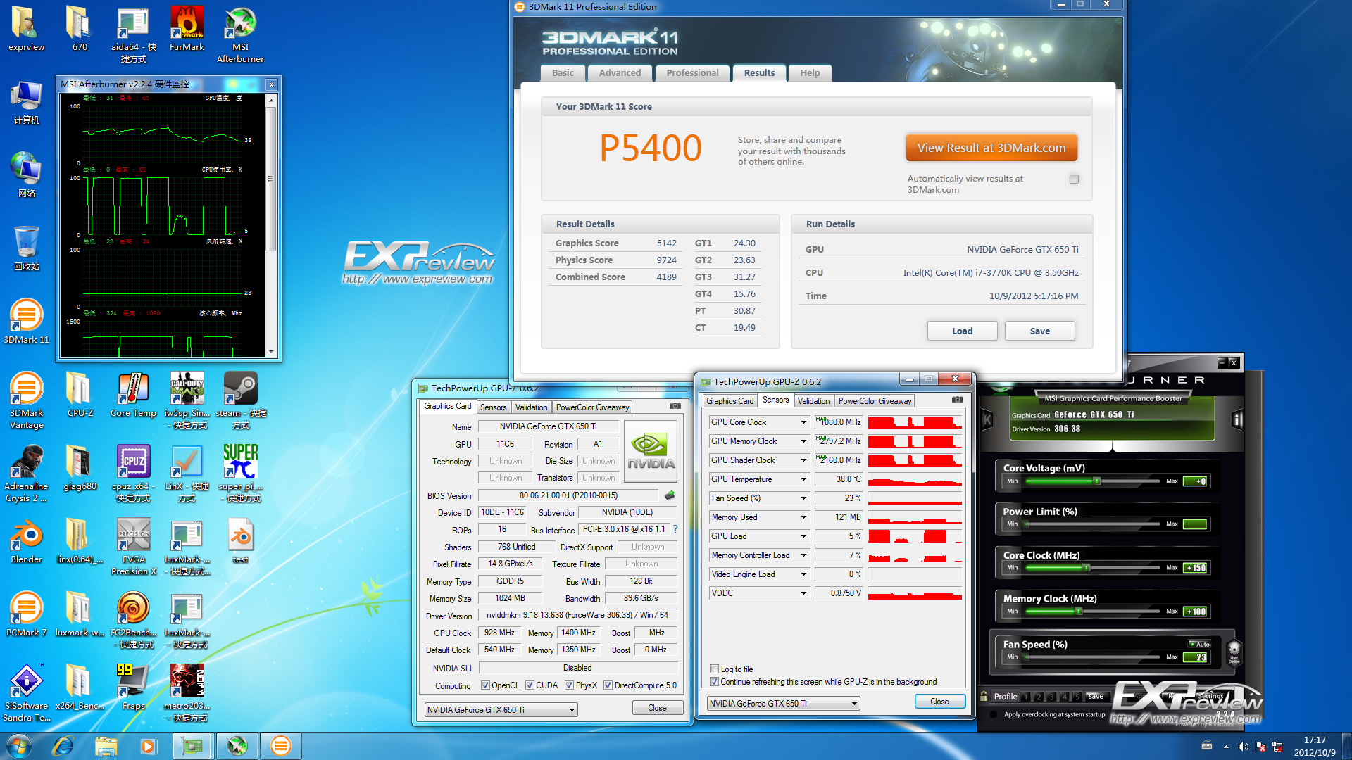Screen dimensions: 1352x760
Task: Open the EVGA Precision X icon
Action: [x=133, y=547]
